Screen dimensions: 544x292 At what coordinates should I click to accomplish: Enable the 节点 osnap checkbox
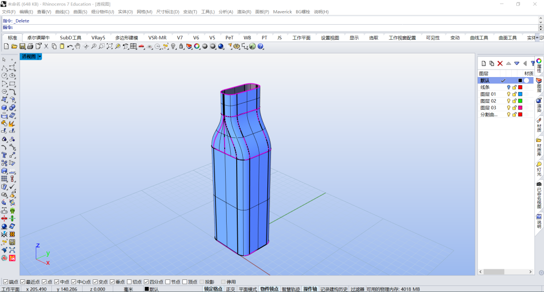(x=168, y=282)
